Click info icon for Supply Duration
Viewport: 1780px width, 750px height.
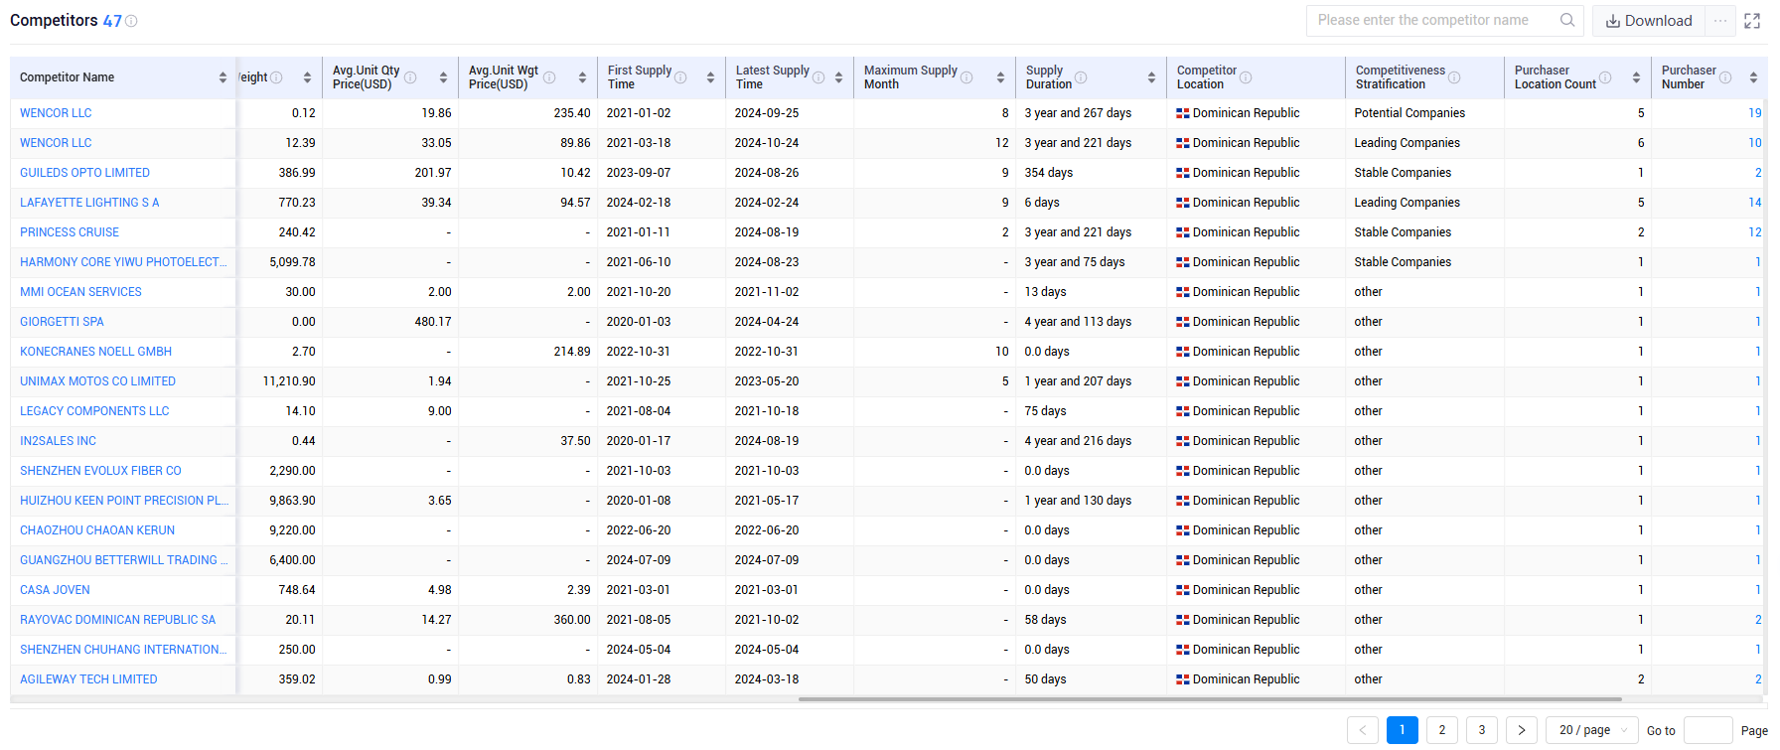[x=1081, y=77]
